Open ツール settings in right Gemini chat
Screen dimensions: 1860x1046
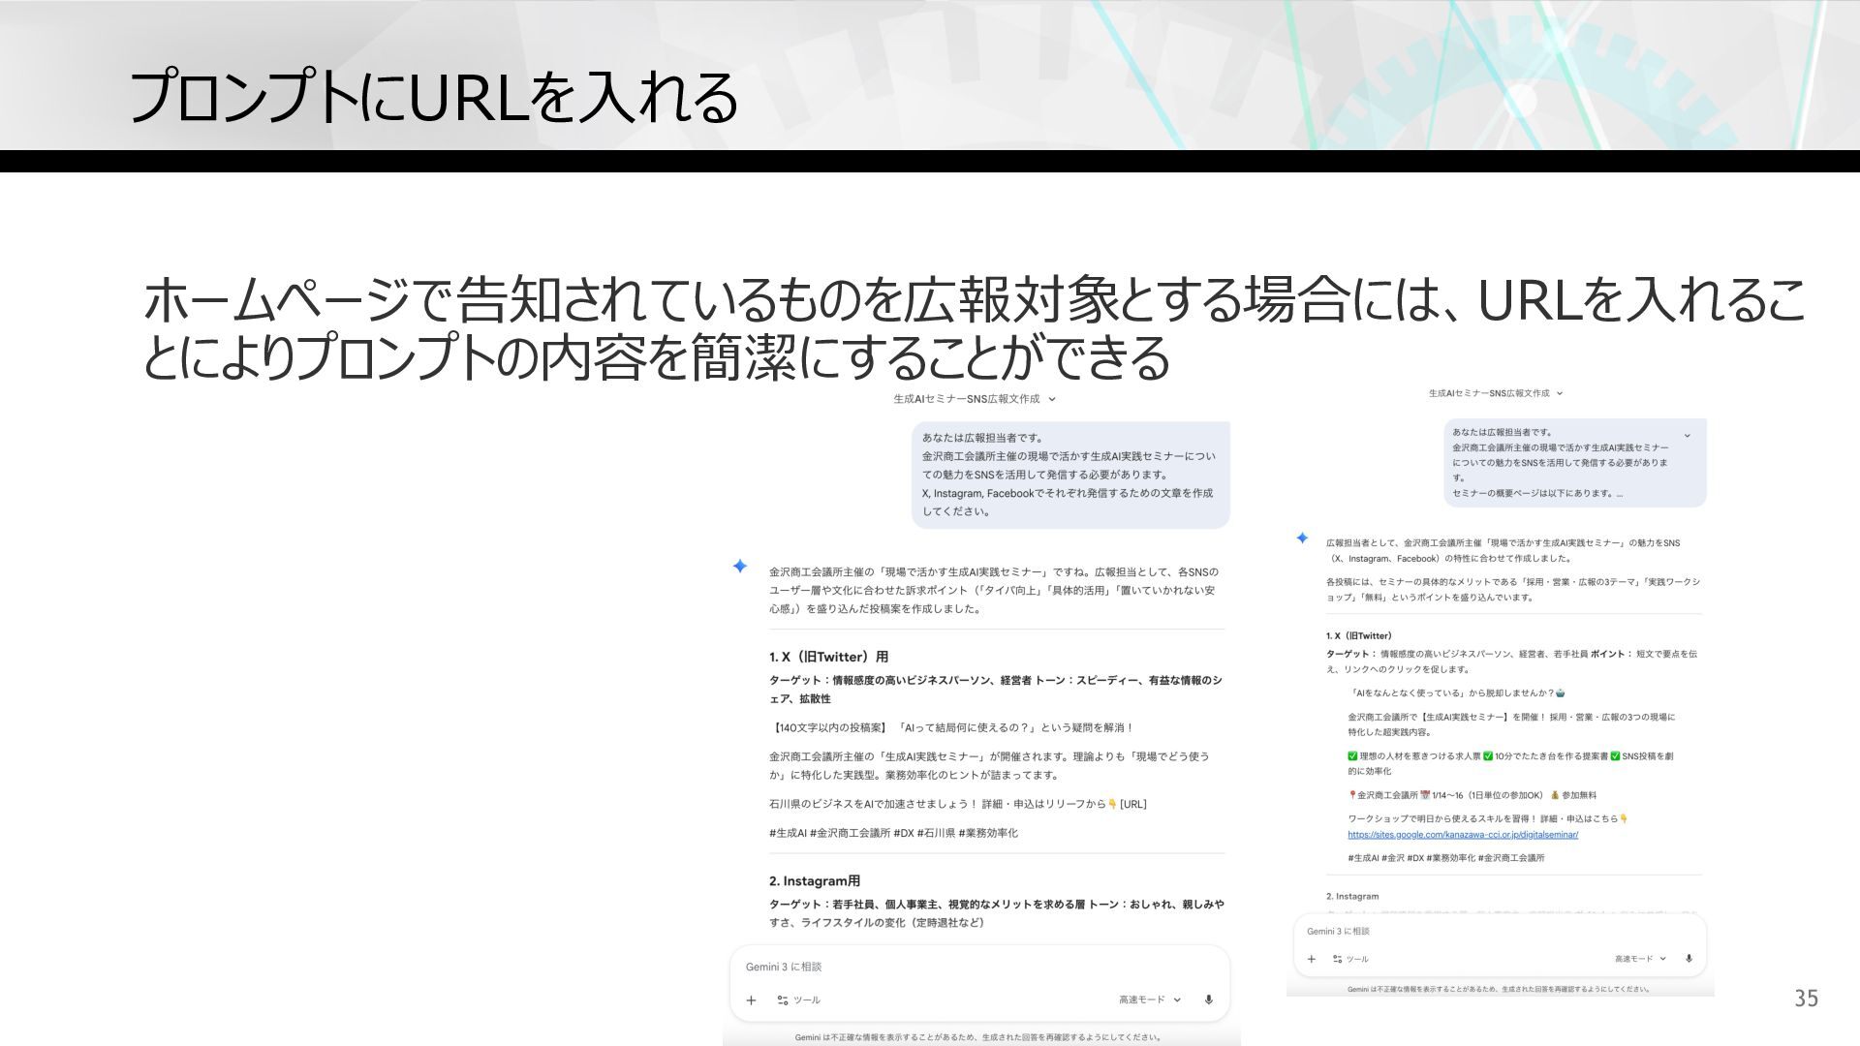pos(1350,959)
